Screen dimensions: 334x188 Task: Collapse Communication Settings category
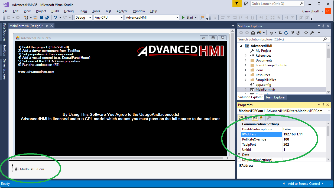[239, 124]
